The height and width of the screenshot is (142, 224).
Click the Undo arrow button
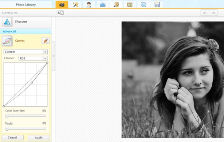pos(205,13)
